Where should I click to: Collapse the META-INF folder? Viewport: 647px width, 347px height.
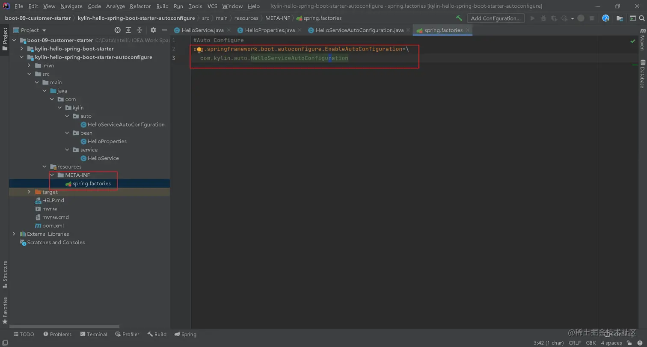tap(52, 175)
